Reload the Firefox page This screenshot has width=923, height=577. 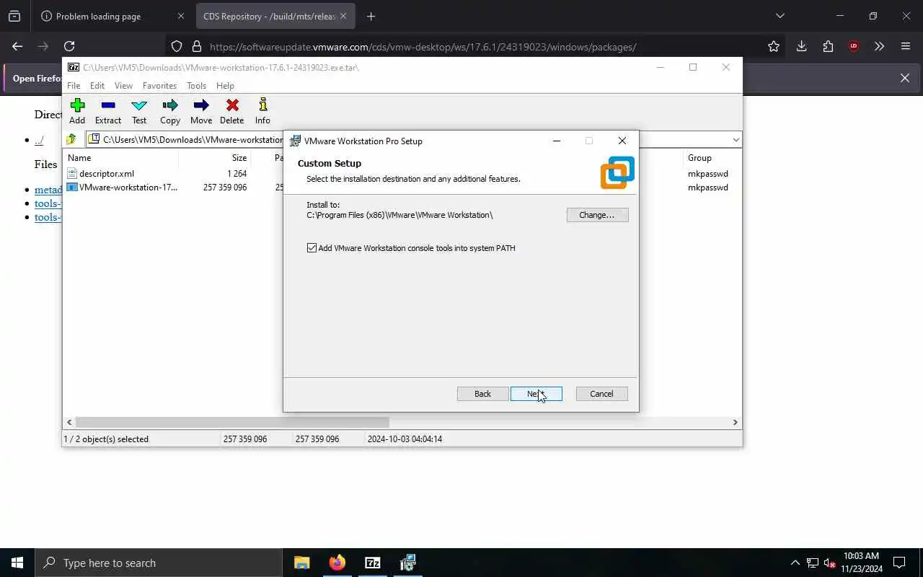(x=69, y=46)
